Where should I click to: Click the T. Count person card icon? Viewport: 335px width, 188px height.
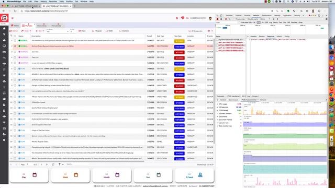click(200, 175)
